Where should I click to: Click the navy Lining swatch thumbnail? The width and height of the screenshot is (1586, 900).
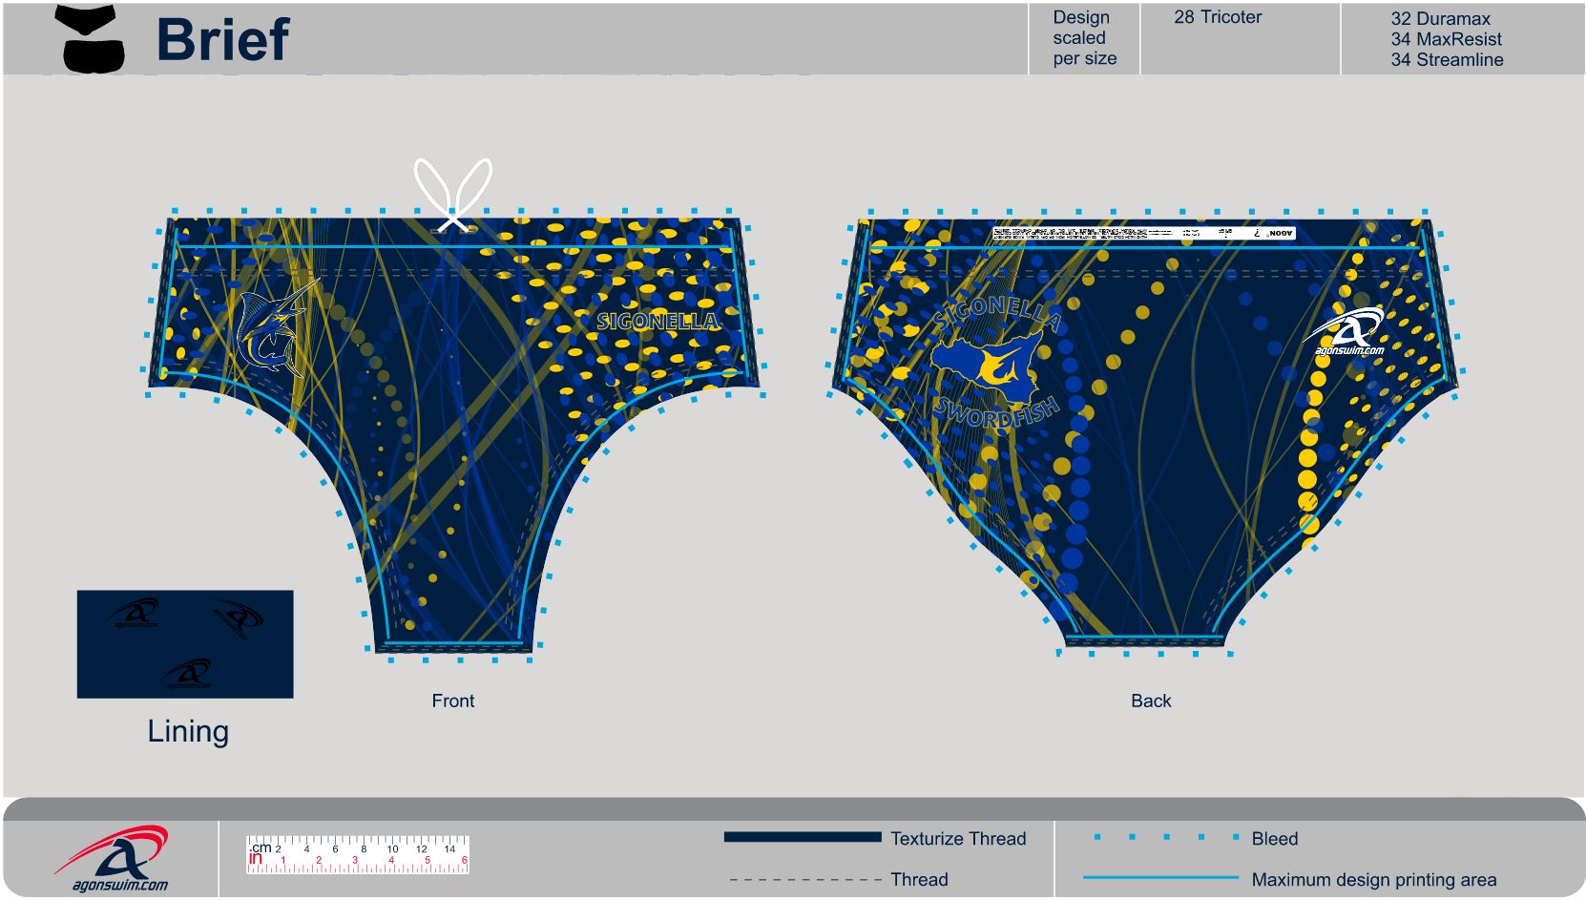185,644
